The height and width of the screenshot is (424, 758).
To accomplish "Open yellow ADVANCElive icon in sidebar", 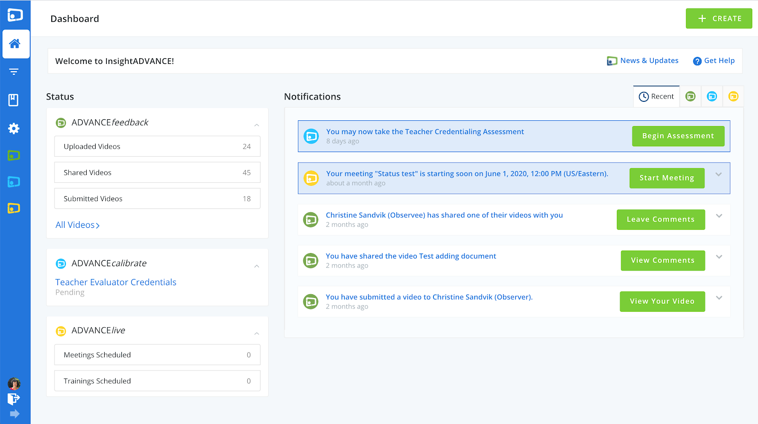I will coord(14,208).
